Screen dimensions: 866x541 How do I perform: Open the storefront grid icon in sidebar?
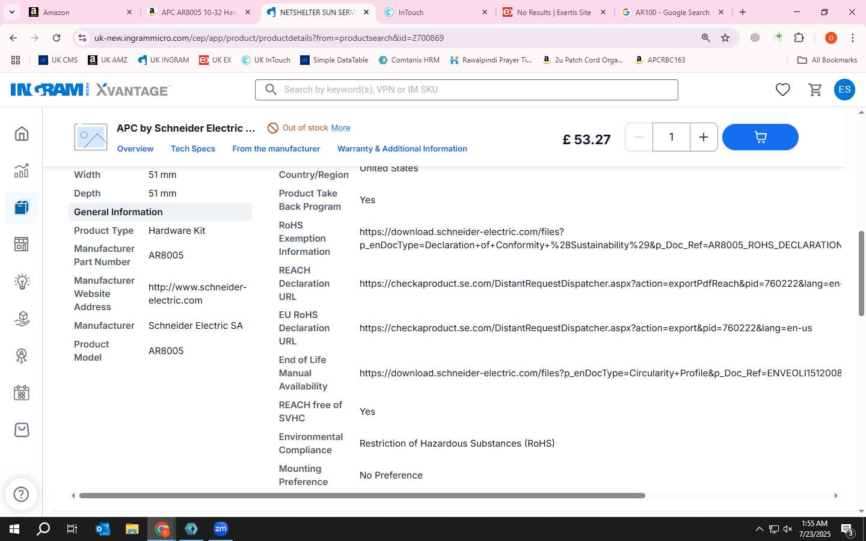coord(22,244)
